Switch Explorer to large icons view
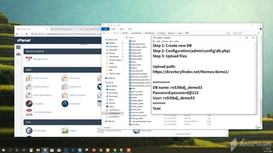 (260, 127)
